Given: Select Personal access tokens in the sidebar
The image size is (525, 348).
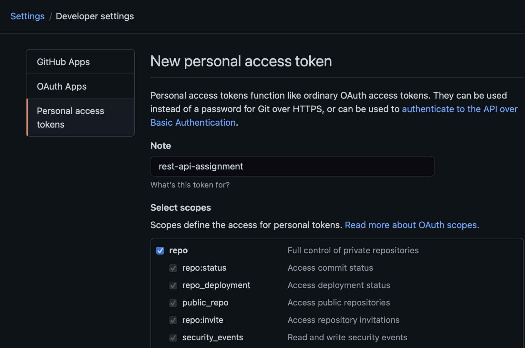Looking at the screenshot, I should 70,118.
